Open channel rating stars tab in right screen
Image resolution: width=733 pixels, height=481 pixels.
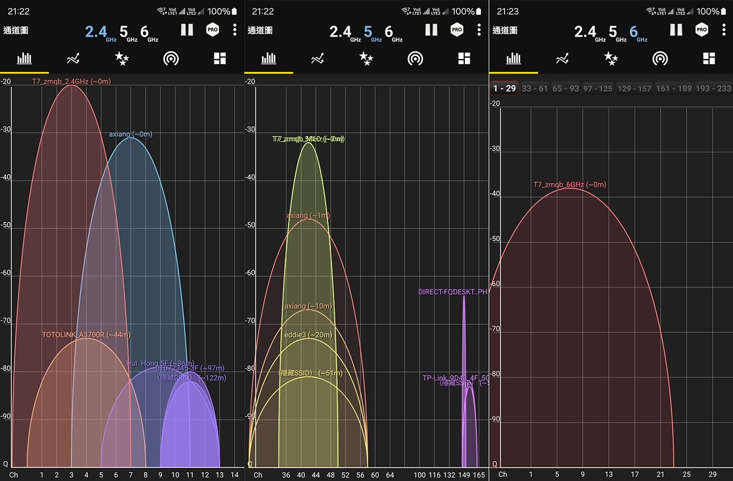point(611,59)
